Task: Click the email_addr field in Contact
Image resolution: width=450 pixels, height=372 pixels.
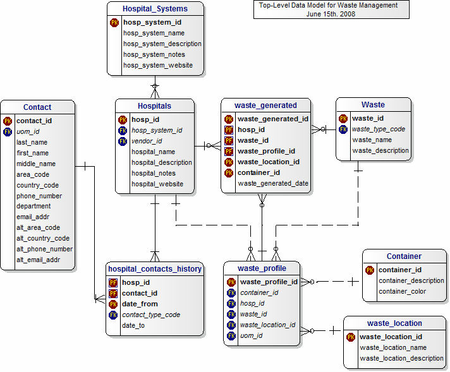Action: click(x=33, y=217)
